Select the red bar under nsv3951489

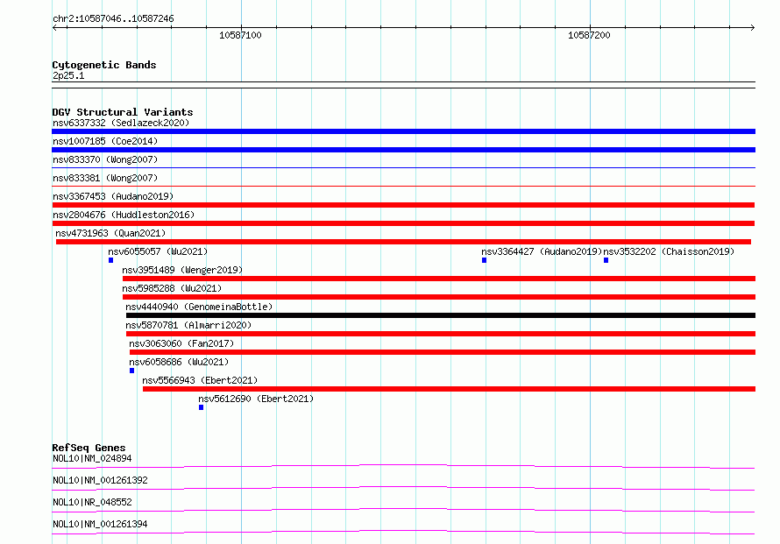(439, 279)
